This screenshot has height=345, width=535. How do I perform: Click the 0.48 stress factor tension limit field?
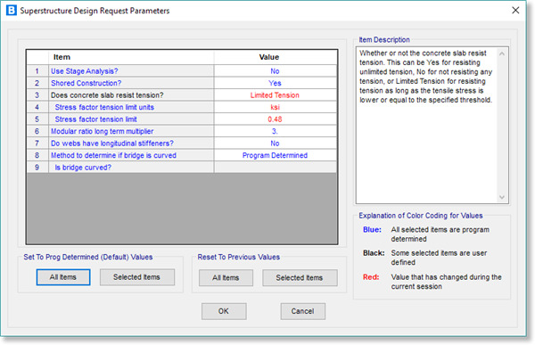click(275, 119)
